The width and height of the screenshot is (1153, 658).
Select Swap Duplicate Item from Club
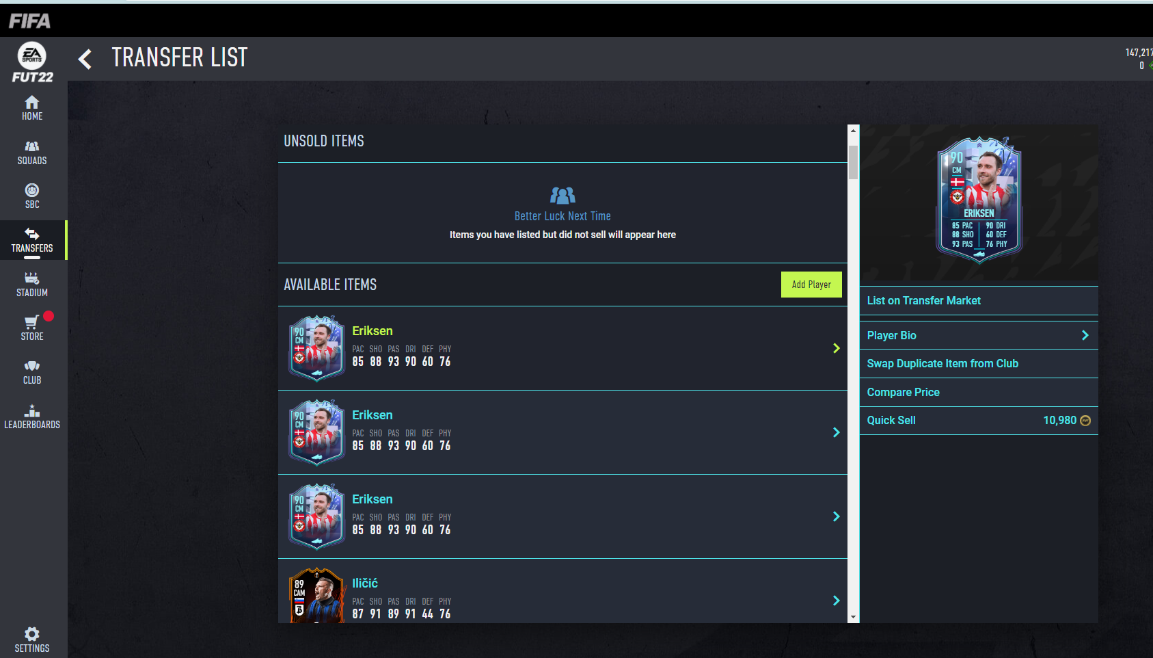[979, 364]
